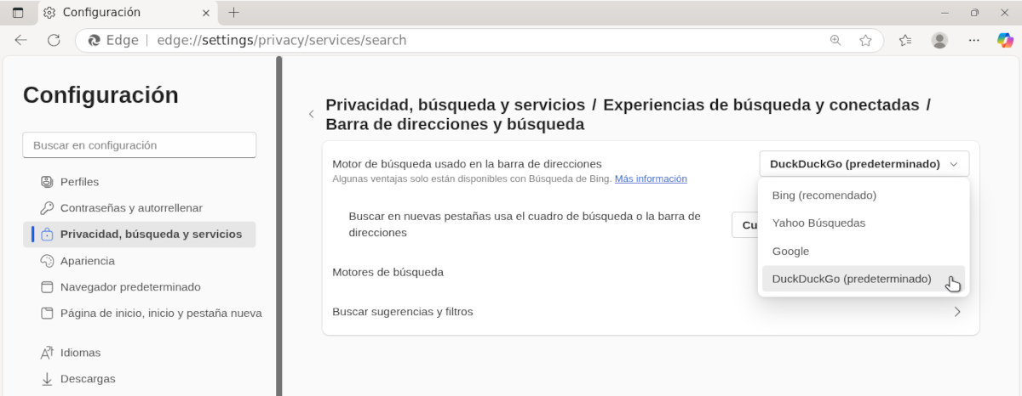Go back using the browser back arrow

(x=21, y=40)
